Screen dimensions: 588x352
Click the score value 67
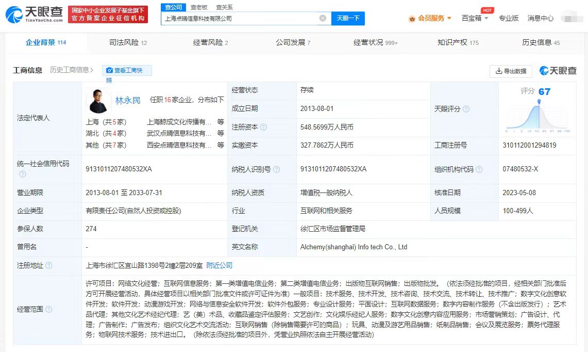pyautogui.click(x=545, y=92)
